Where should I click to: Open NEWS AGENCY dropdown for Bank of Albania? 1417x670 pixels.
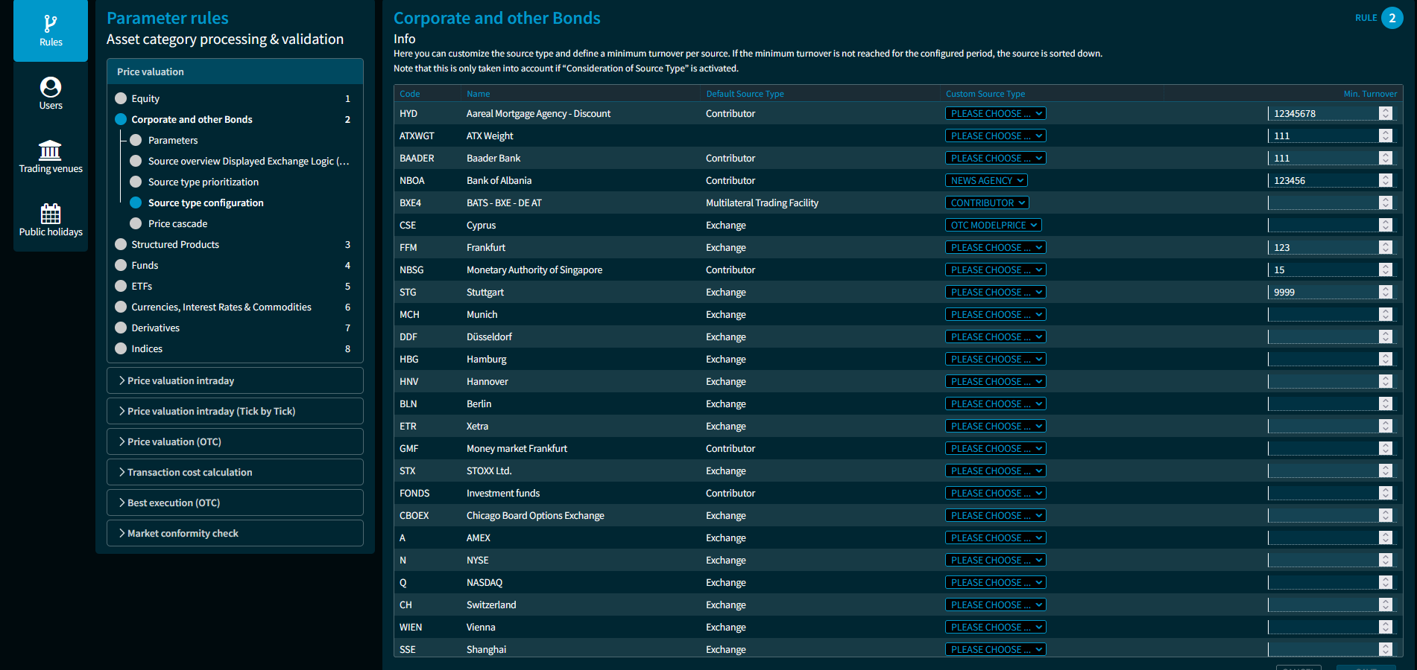coord(986,180)
